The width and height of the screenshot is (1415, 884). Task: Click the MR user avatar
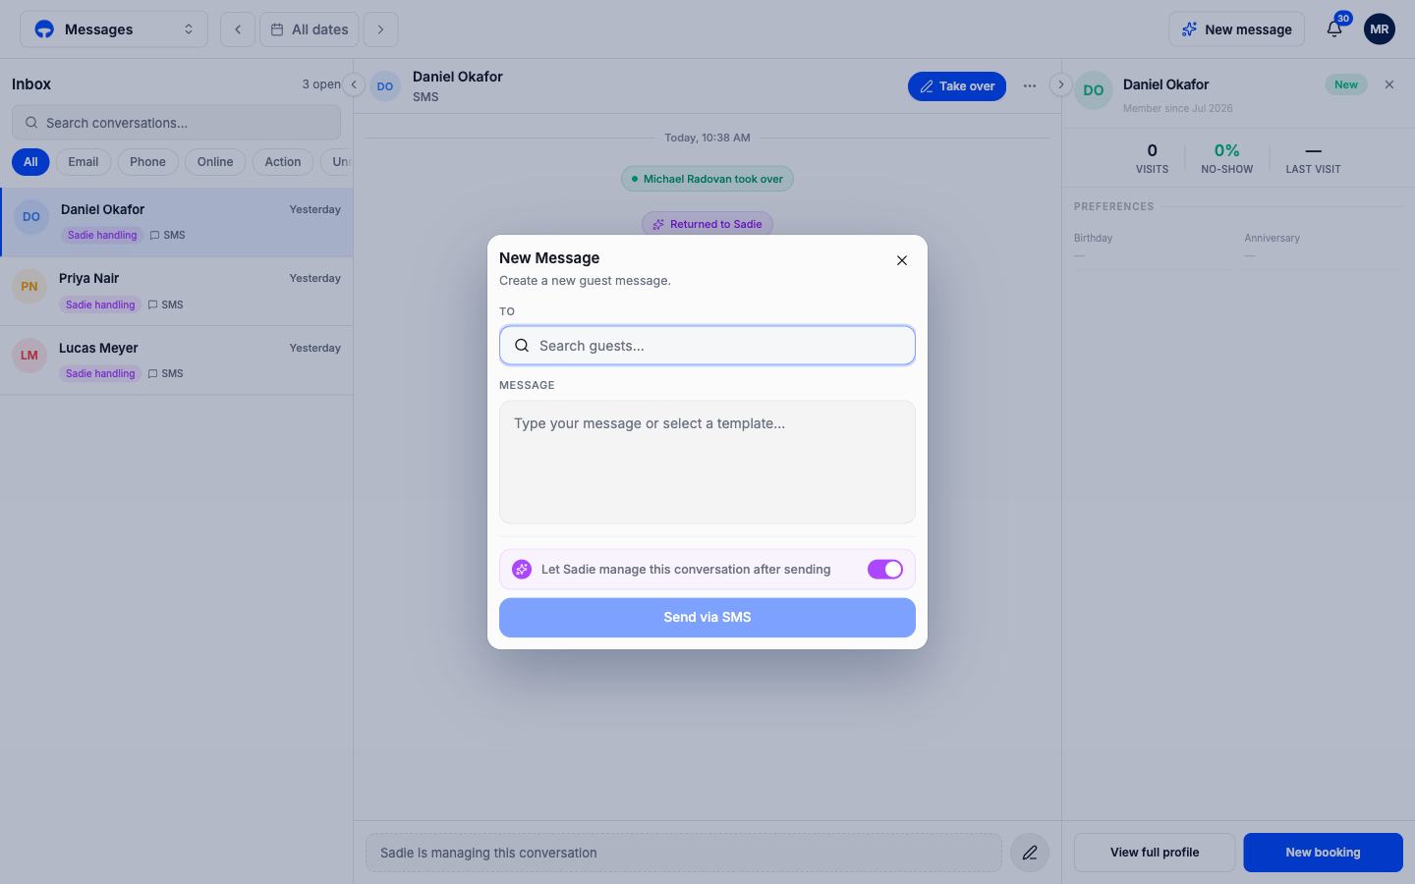(x=1380, y=29)
